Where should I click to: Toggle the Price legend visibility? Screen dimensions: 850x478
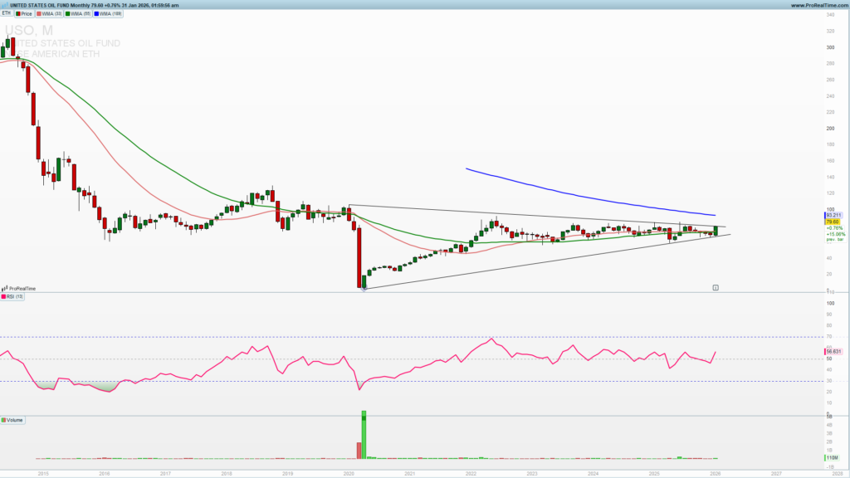tap(27, 13)
